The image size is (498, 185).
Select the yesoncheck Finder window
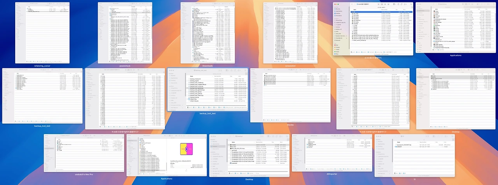click(124, 32)
